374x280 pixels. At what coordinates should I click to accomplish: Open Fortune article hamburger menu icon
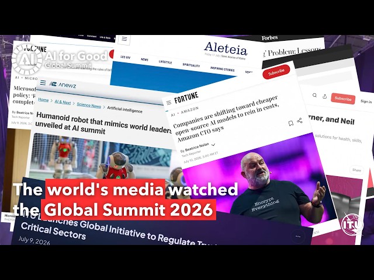click(x=169, y=103)
